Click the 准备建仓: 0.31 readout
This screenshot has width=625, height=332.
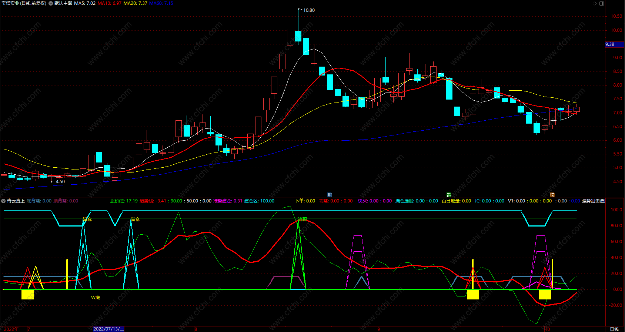click(x=228, y=201)
